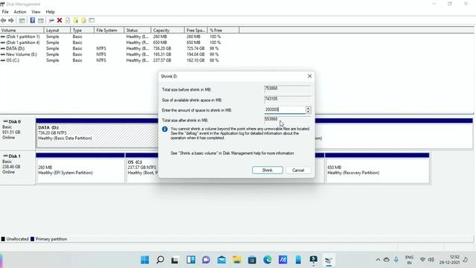476x268 pixels.
Task: Click the Shrink button
Action: coord(268,170)
